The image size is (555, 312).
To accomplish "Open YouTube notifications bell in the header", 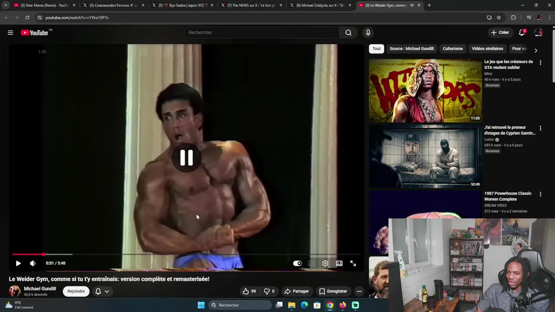I will pyautogui.click(x=522, y=32).
